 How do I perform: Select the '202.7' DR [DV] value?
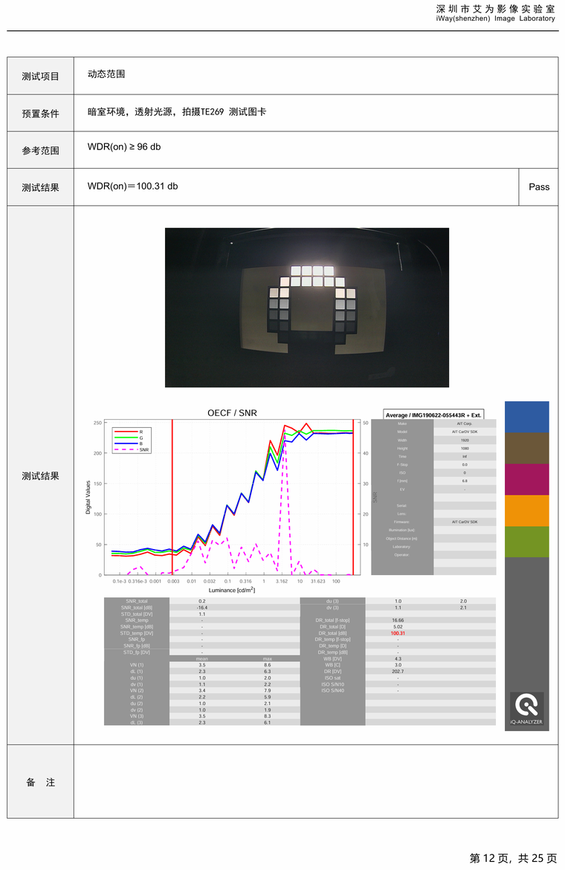[398, 672]
